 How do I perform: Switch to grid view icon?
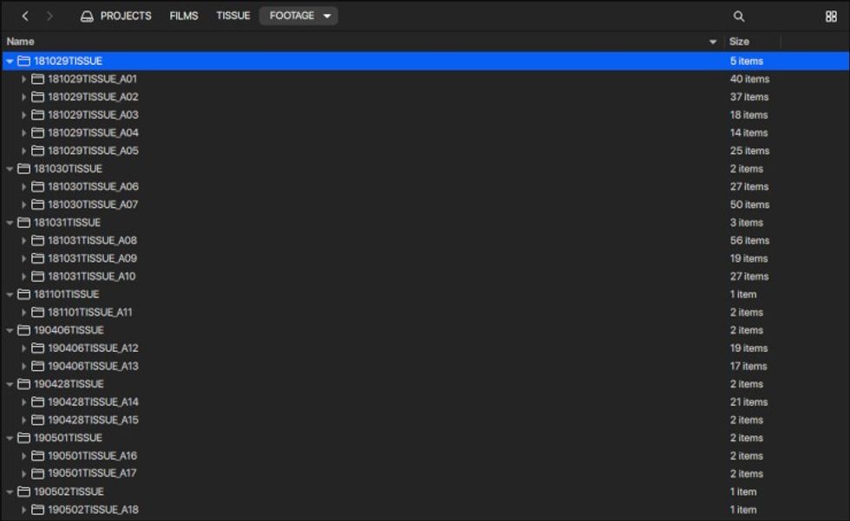(x=831, y=16)
